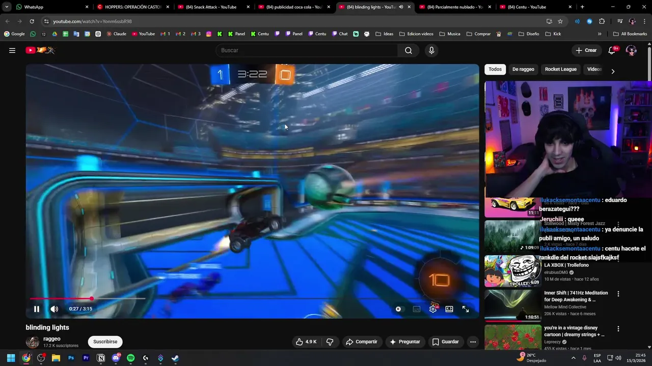Open the Claude bookmark
Viewport: 652px width, 366px height.
coord(117,34)
